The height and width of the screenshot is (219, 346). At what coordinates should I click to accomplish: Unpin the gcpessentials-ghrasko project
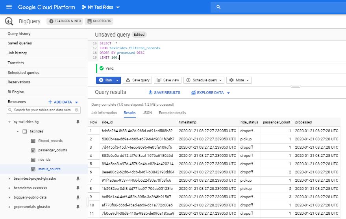(78, 207)
